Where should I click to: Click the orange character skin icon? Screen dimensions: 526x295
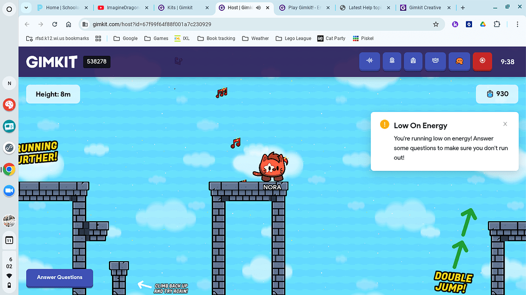459,61
